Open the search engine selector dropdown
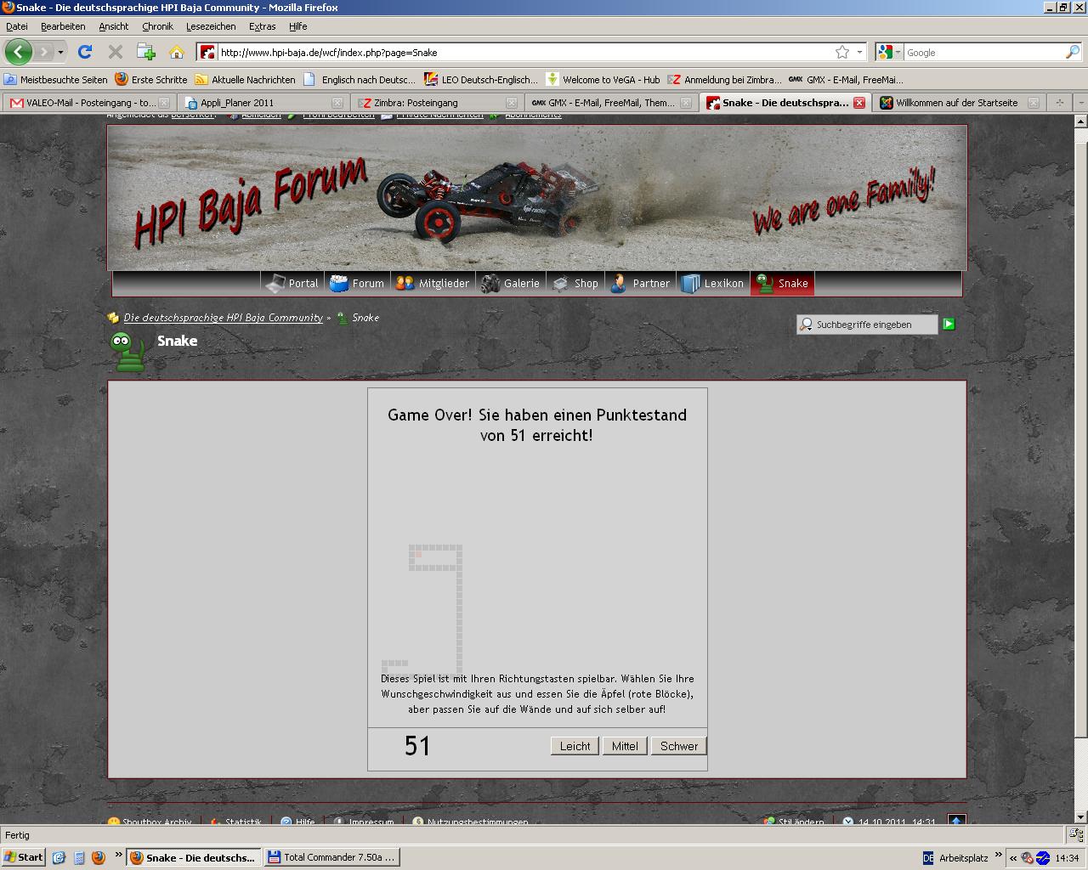Screen dimensions: 1088x870 click(x=889, y=52)
